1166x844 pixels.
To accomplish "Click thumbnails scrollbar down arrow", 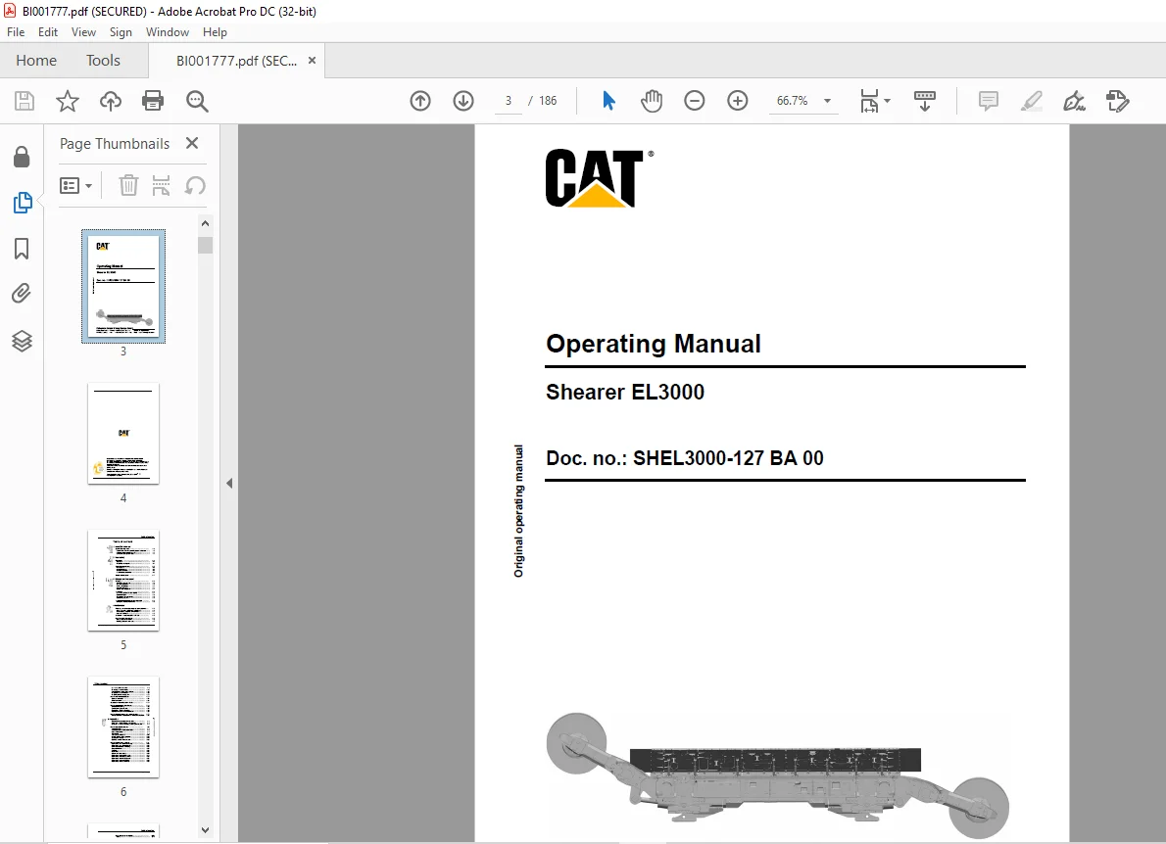I will point(205,830).
